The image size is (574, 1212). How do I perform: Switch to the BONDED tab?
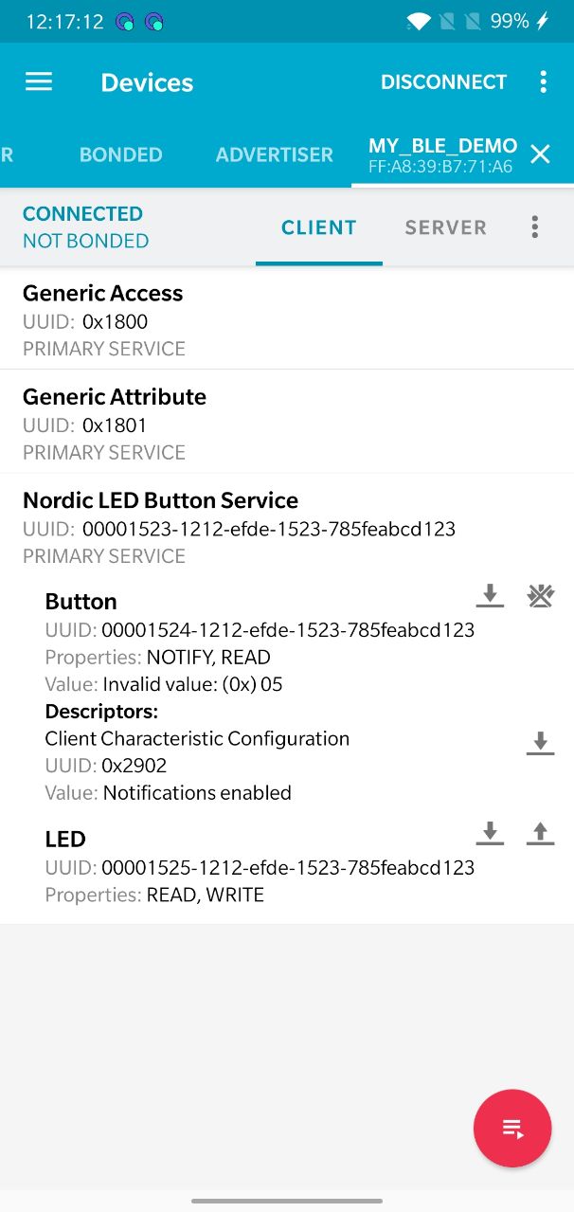click(x=120, y=154)
